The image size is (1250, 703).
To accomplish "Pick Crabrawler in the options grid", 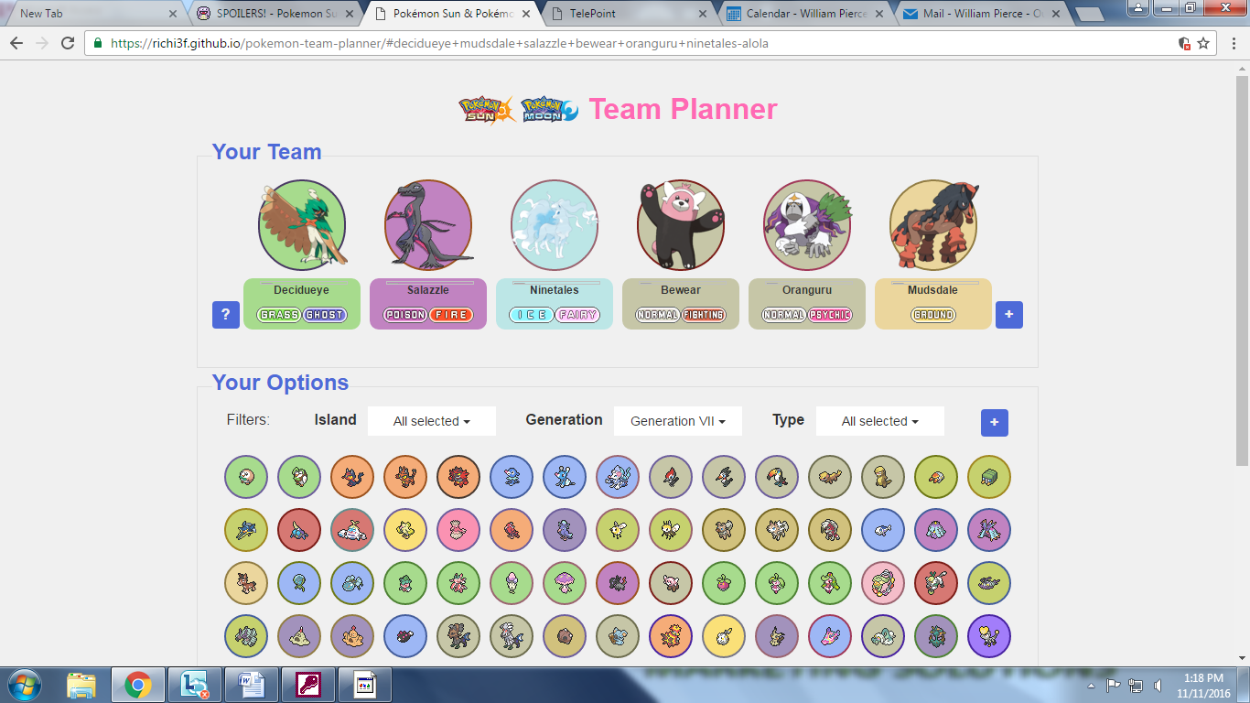I will (x=299, y=530).
